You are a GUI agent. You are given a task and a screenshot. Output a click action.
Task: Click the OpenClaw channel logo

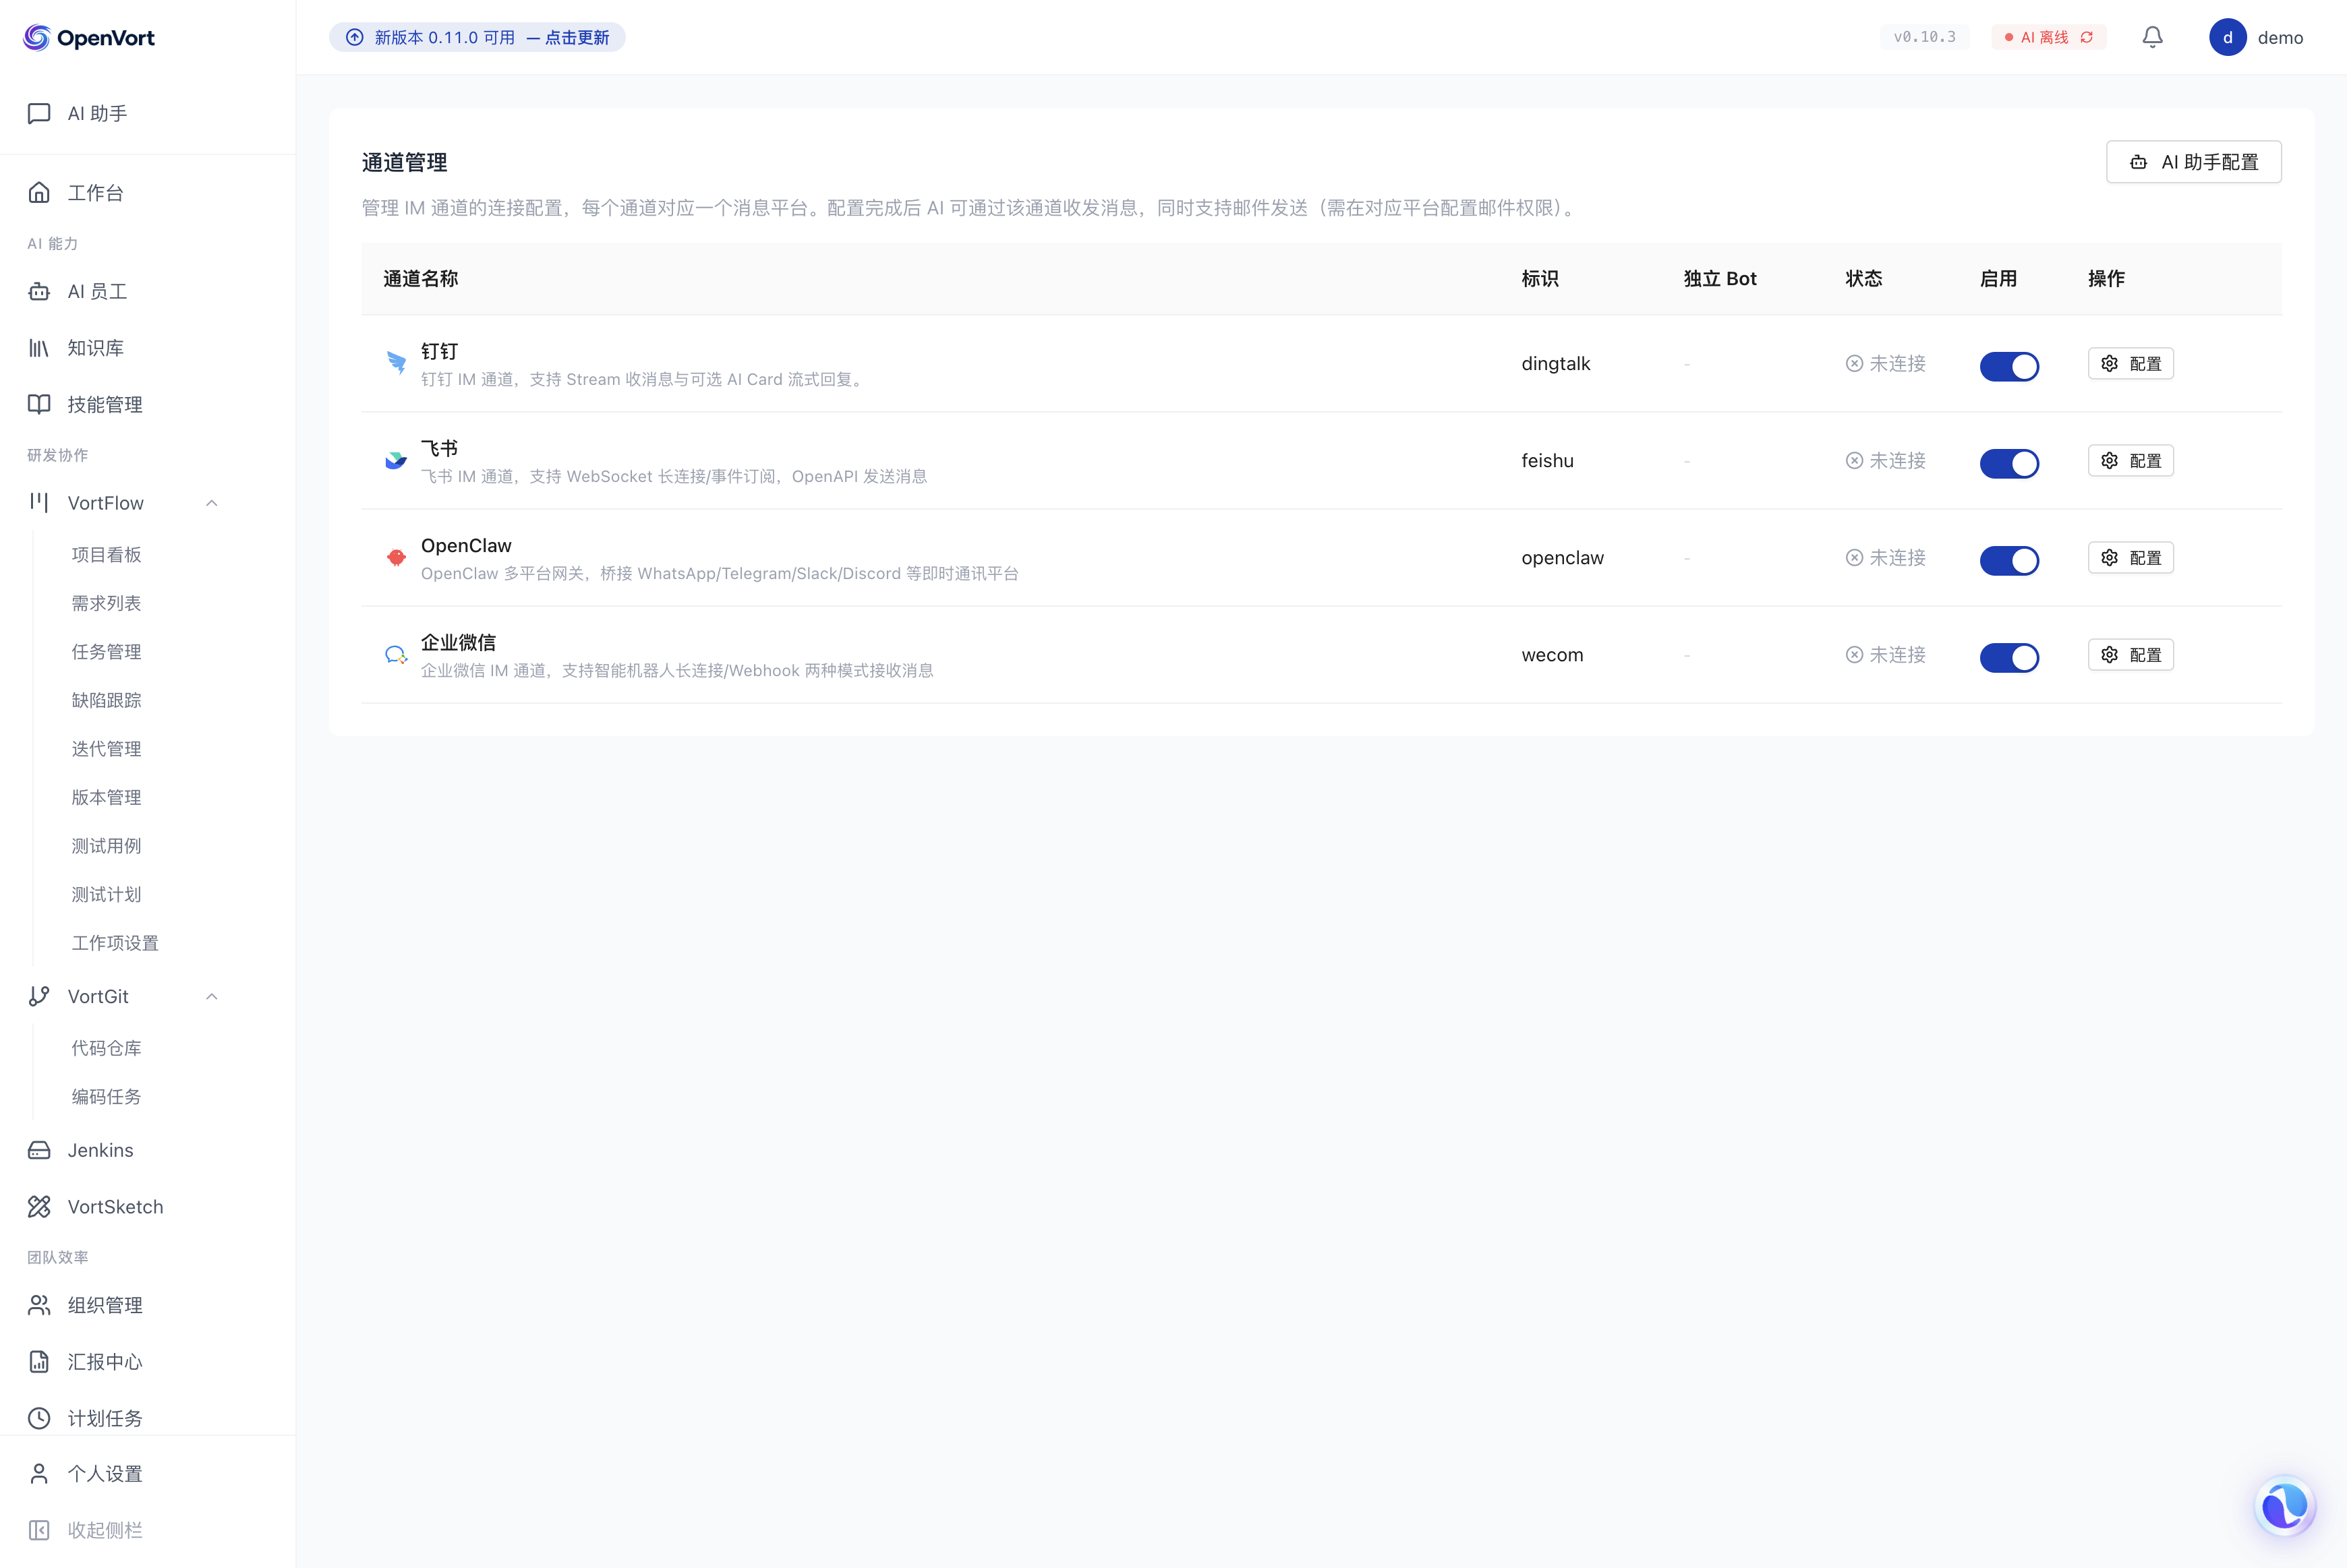(396, 557)
